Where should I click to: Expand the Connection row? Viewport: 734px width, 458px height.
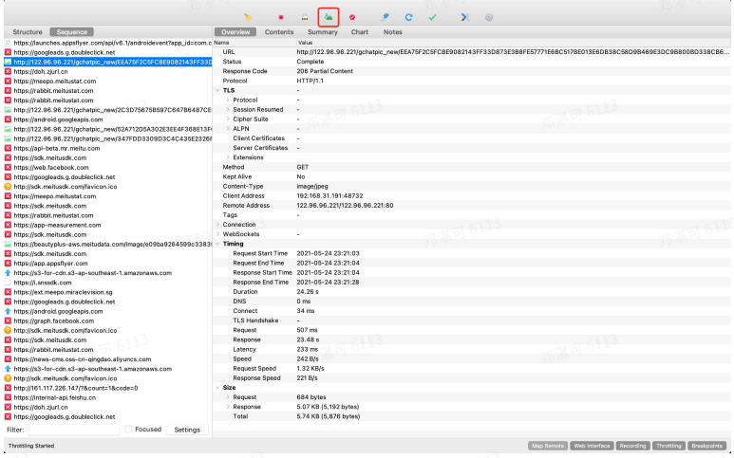point(217,225)
